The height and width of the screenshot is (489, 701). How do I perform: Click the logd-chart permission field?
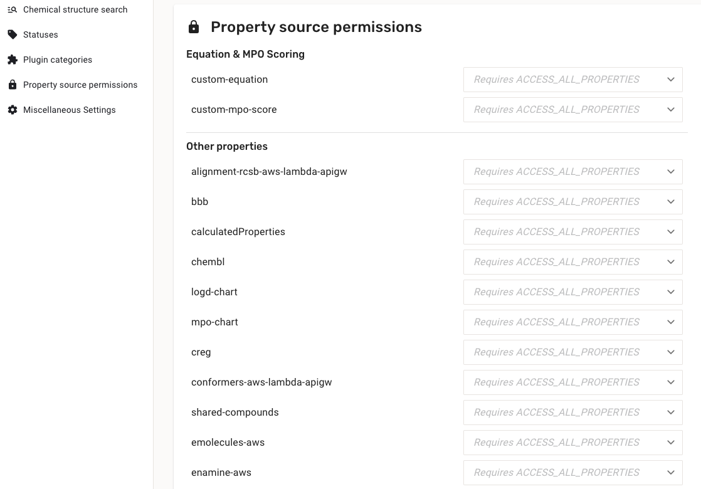pyautogui.click(x=572, y=292)
